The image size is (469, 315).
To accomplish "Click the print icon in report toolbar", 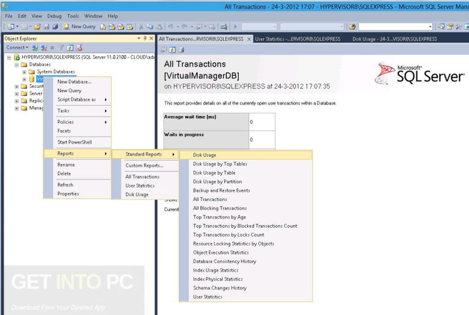I will [181, 50].
